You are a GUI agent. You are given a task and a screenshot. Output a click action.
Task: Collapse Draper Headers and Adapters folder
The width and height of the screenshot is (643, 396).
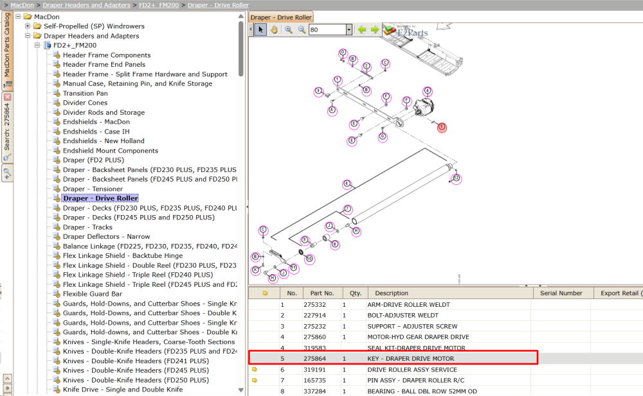point(28,36)
